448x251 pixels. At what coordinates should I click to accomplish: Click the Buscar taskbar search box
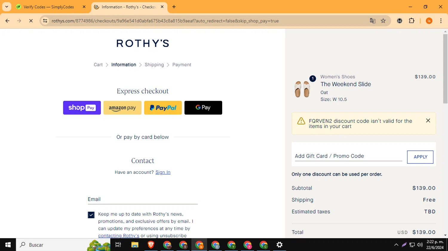[63, 245]
